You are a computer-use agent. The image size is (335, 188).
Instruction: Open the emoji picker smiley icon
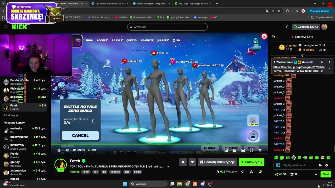(327, 165)
